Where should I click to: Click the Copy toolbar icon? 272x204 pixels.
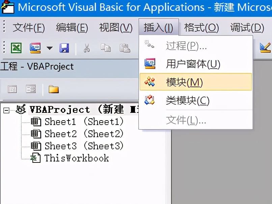(x=106, y=48)
